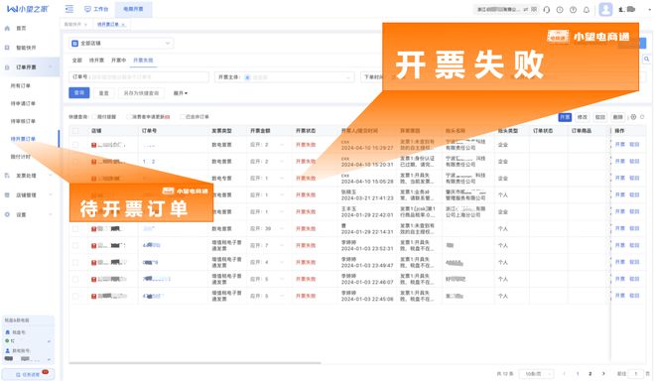655x384 pixels.
Task: Click the next page arrow in pagination
Action: pos(603,373)
